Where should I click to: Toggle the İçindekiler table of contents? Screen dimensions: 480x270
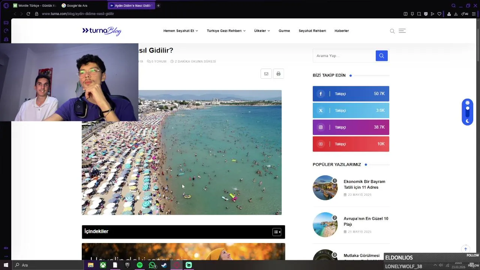pos(277,232)
